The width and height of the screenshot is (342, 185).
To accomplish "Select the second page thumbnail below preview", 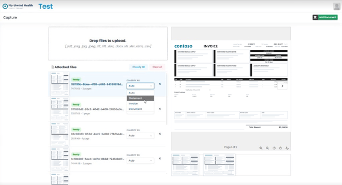I will click(219, 165).
